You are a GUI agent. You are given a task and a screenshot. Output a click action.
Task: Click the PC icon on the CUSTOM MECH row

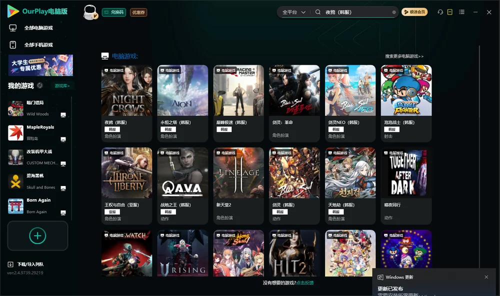(x=63, y=163)
